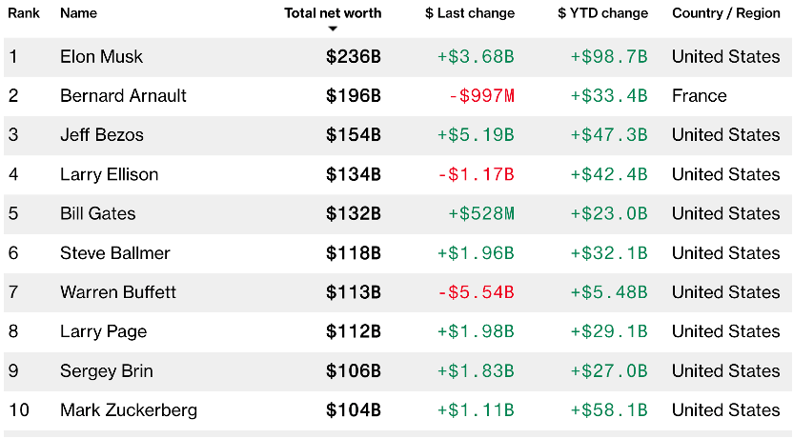Open Elon Musk's profile link
This screenshot has height=438, width=793.
click(101, 56)
